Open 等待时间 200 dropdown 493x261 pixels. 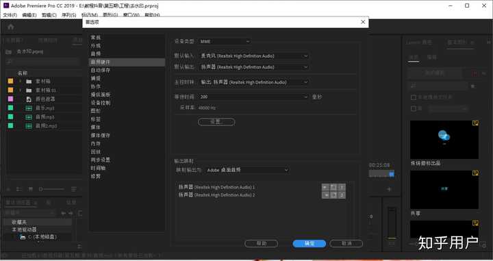pyautogui.click(x=254, y=97)
